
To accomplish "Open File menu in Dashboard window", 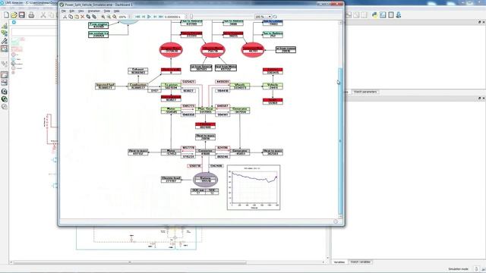I will click(x=64, y=11).
